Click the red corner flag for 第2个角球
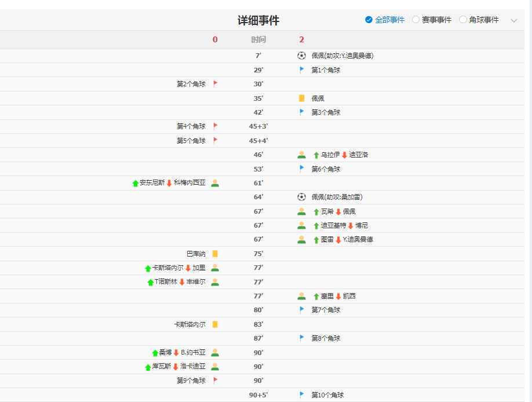The width and height of the screenshot is (532, 402). (215, 84)
